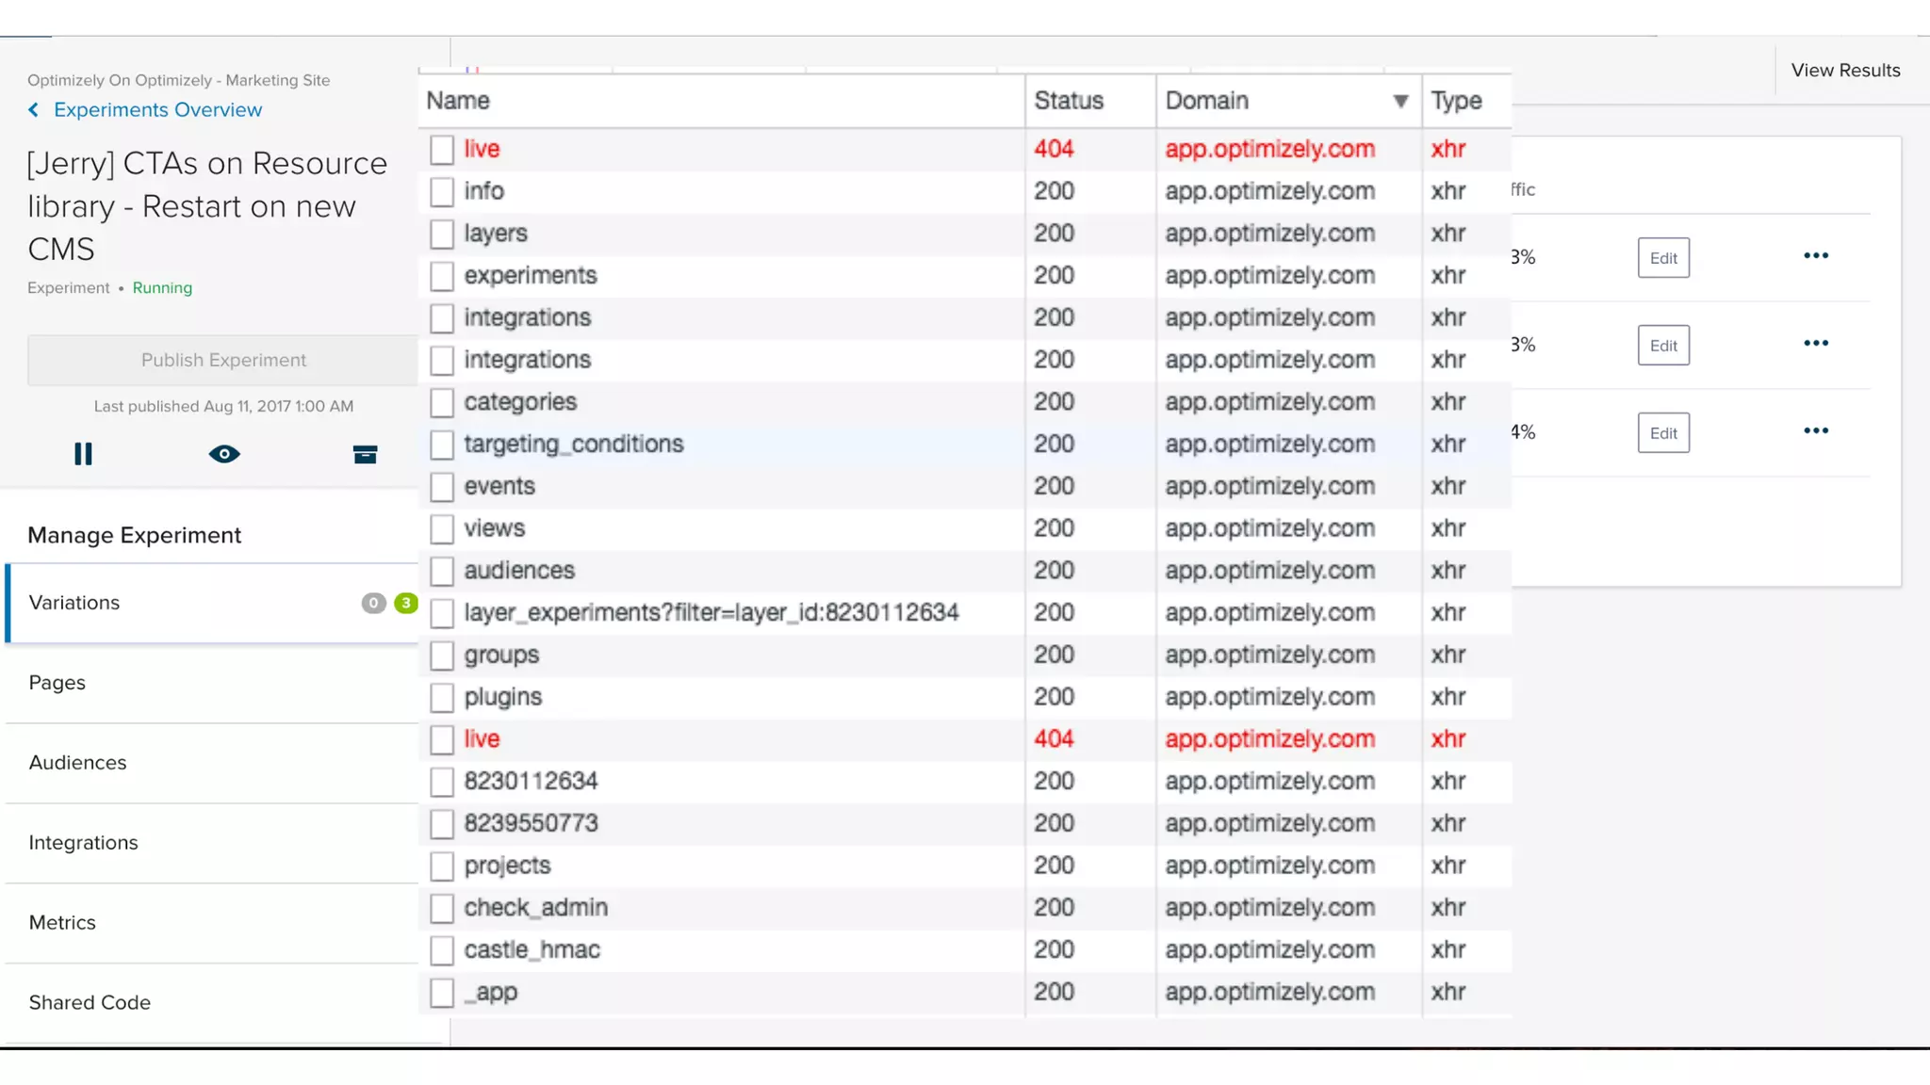Click the archive experiment icon
Image resolution: width=1930 pixels, height=1085 pixels.
point(365,455)
